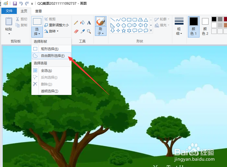Viewport: 227px width, 167px height.
Task: Select the Magnifier tool
Action: (x=89, y=31)
